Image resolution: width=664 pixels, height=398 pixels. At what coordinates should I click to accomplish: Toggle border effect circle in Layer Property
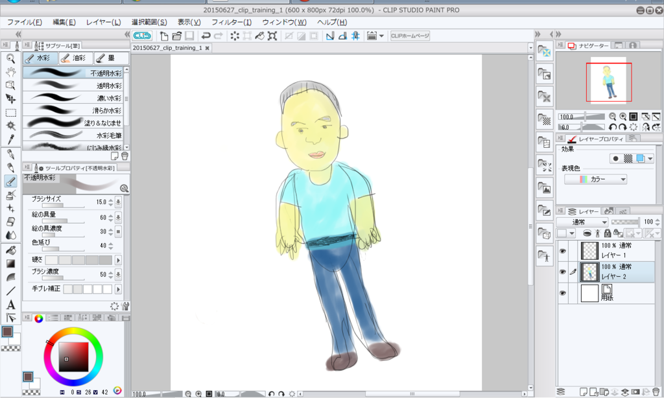click(616, 159)
